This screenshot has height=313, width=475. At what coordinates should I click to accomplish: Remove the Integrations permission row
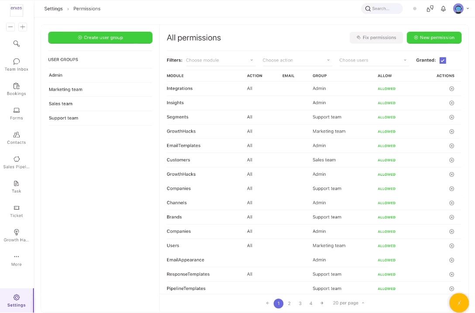click(x=451, y=88)
